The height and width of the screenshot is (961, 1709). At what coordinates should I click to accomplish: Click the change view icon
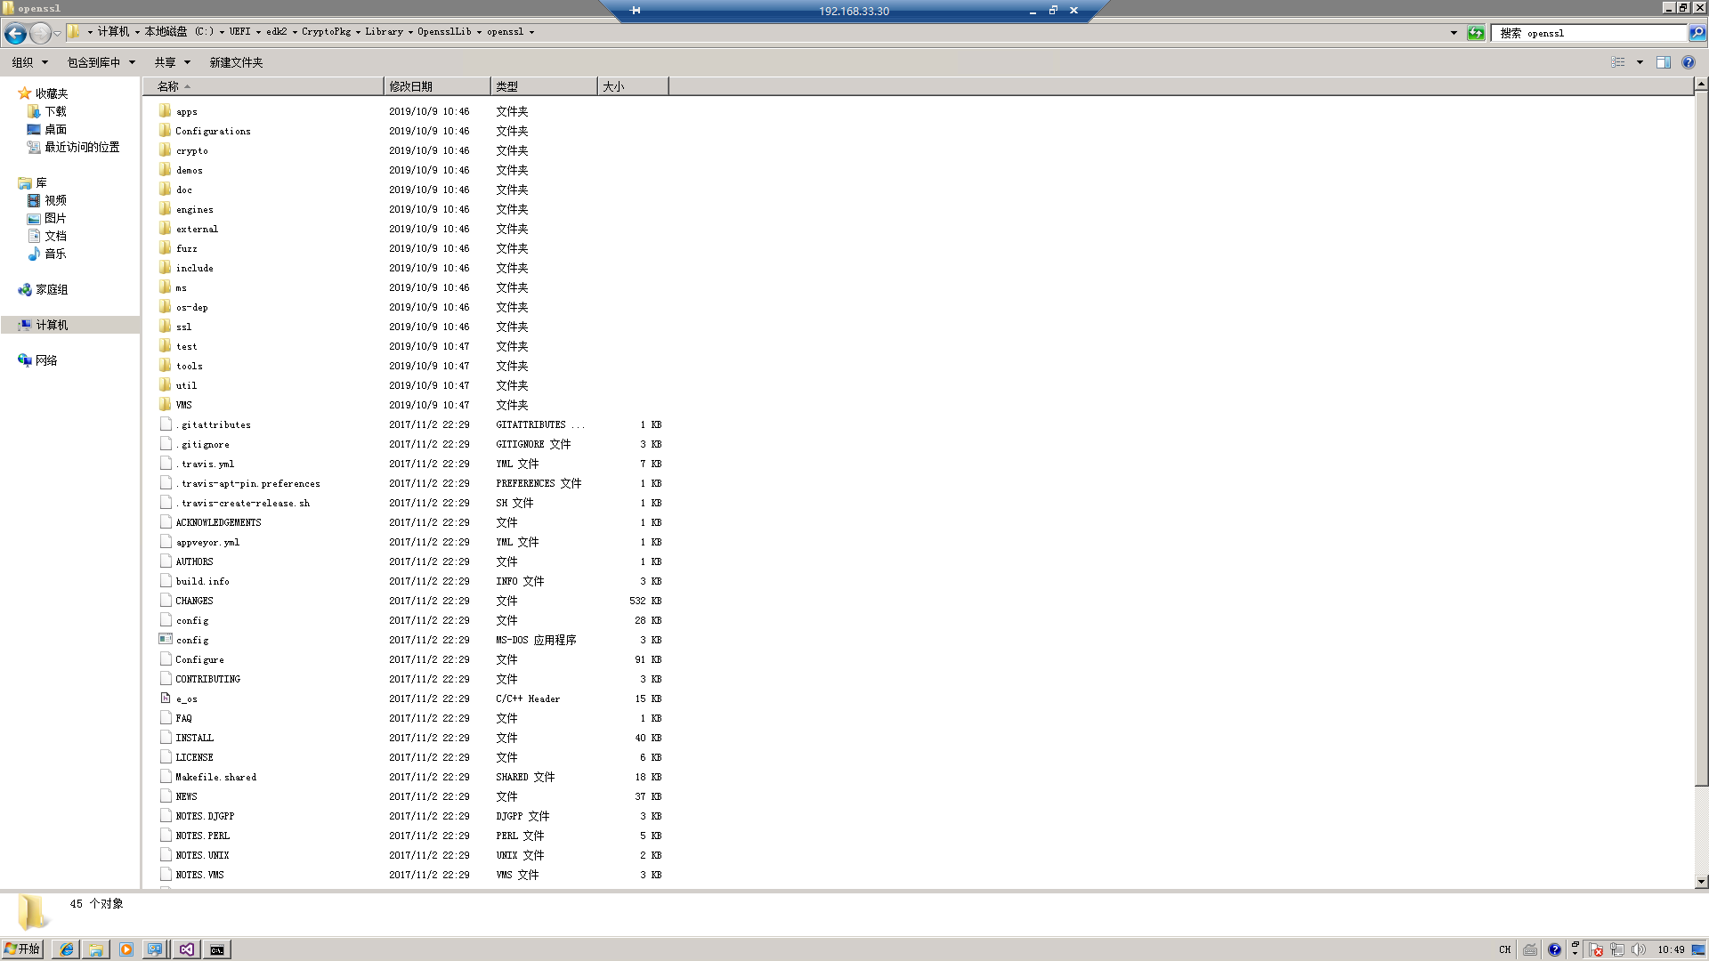[x=1618, y=62]
